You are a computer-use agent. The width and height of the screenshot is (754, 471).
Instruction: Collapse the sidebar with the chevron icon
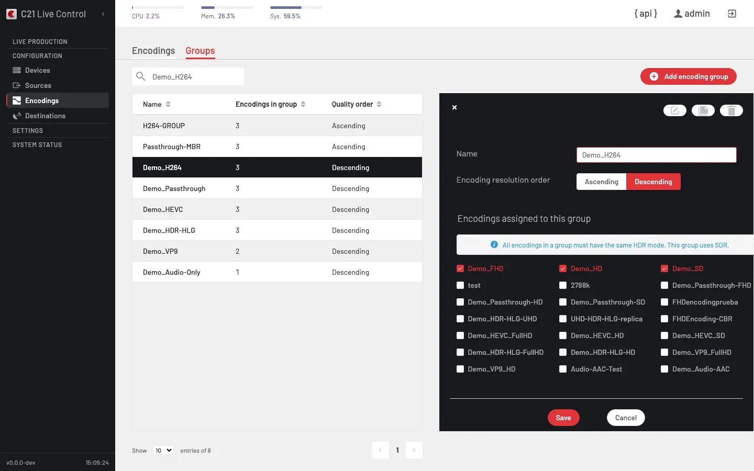[103, 14]
